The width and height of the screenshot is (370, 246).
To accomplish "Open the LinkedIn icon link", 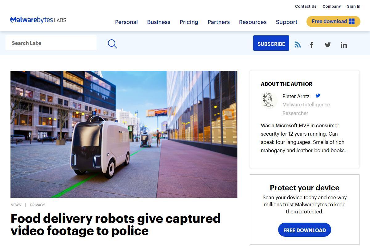I will coord(343,45).
